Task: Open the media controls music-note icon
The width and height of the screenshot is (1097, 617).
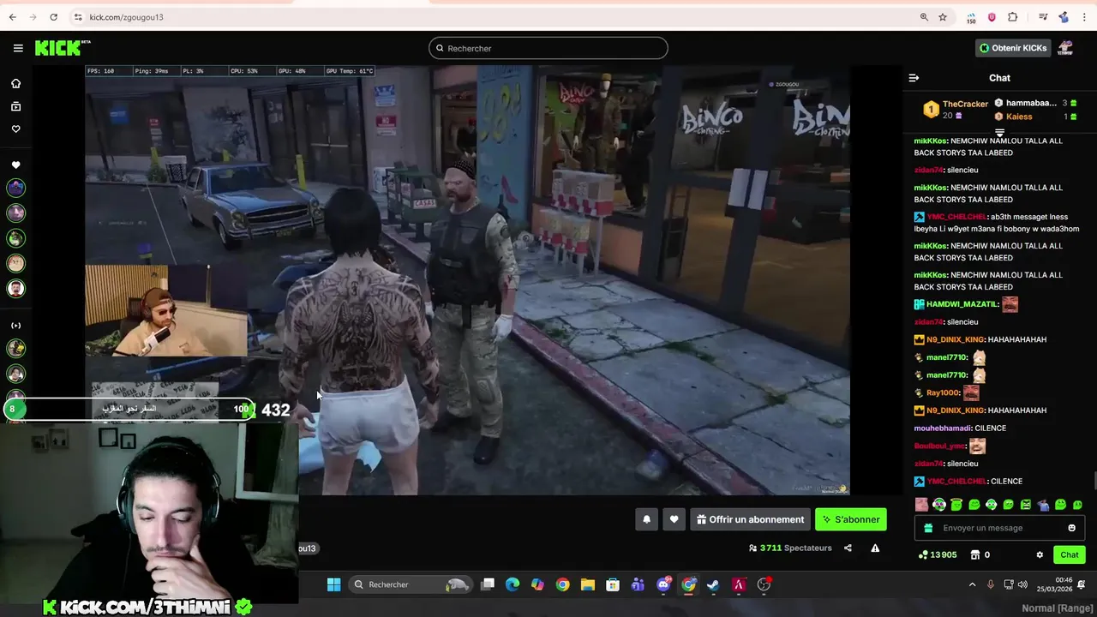Action: coord(1043,17)
